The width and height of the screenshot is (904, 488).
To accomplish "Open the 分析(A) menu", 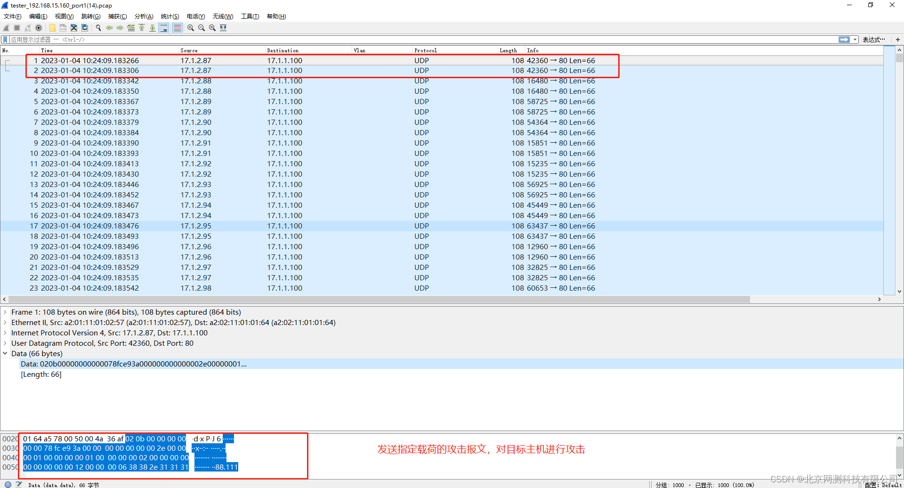I will coord(144,16).
